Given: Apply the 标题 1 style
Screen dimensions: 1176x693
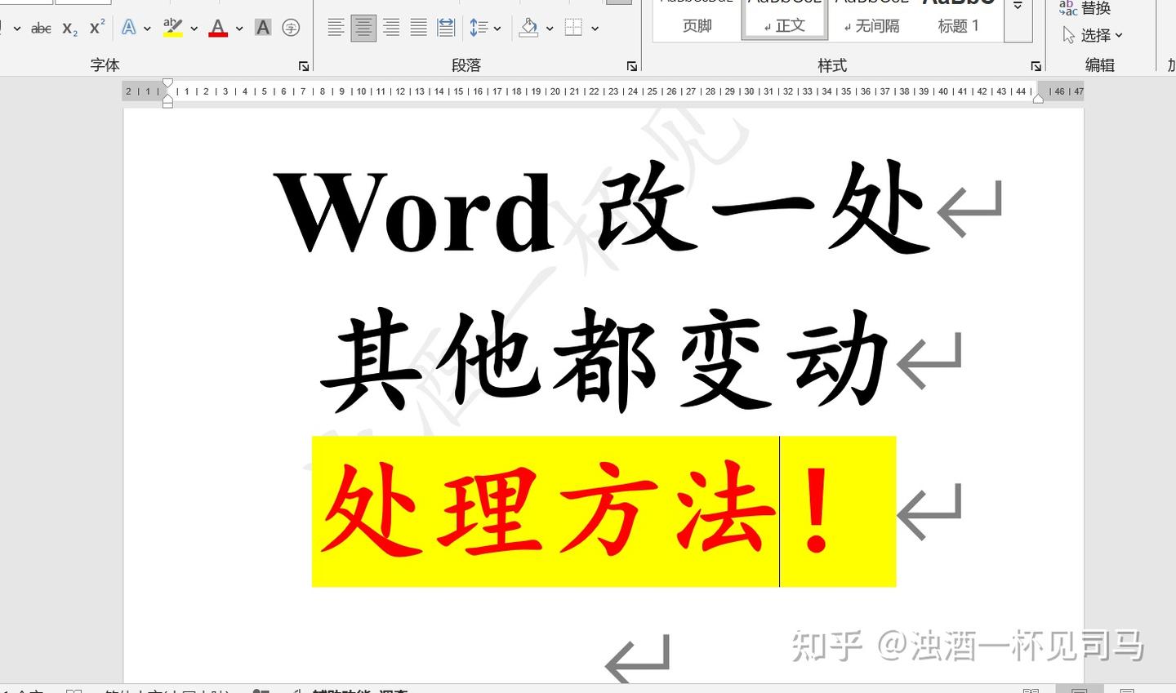Looking at the screenshot, I should [x=959, y=20].
